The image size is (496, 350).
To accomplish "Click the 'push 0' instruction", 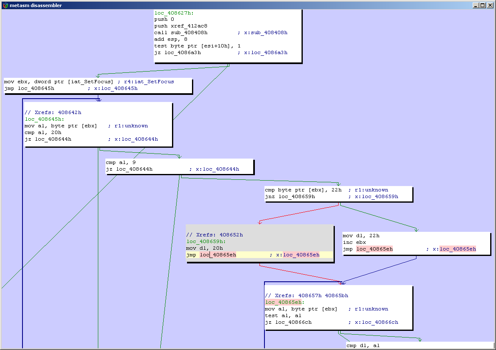I will coord(164,19).
